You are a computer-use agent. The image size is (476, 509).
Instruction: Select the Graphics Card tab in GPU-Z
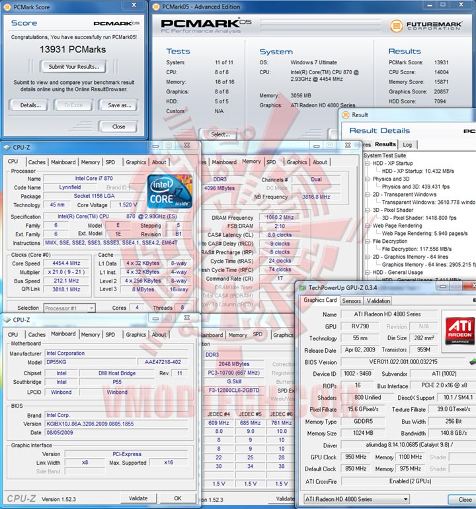320,301
